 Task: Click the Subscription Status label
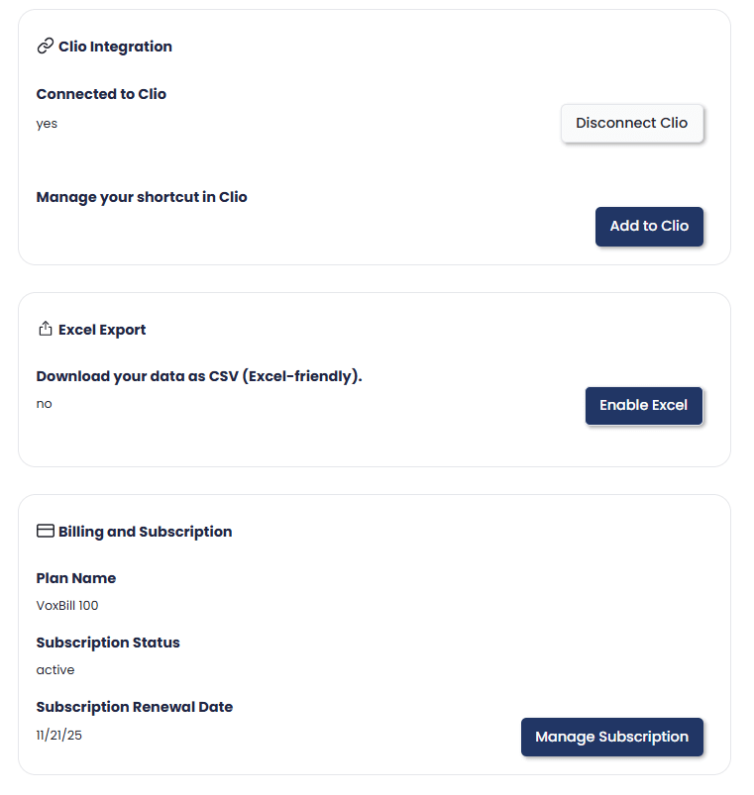pos(108,643)
